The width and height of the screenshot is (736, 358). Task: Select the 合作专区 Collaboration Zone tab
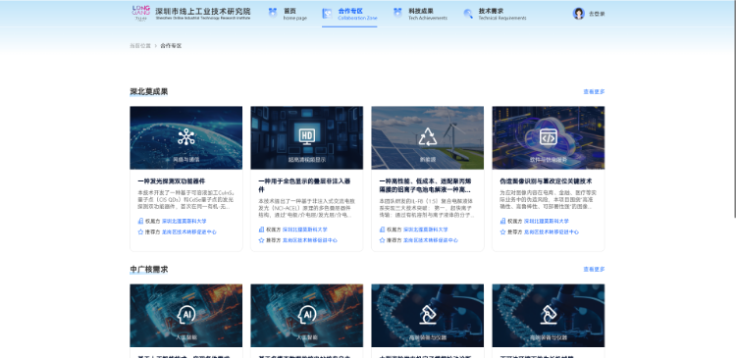click(349, 14)
